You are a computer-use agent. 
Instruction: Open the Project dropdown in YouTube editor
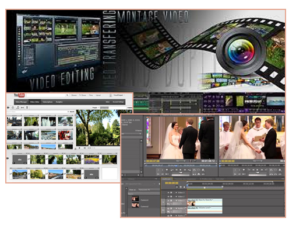[x=96, y=108]
